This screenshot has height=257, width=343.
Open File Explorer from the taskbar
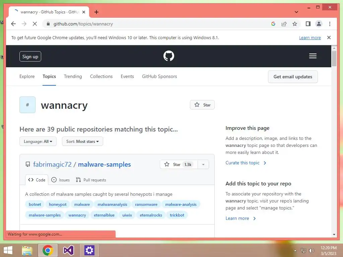pyautogui.click(x=27, y=250)
